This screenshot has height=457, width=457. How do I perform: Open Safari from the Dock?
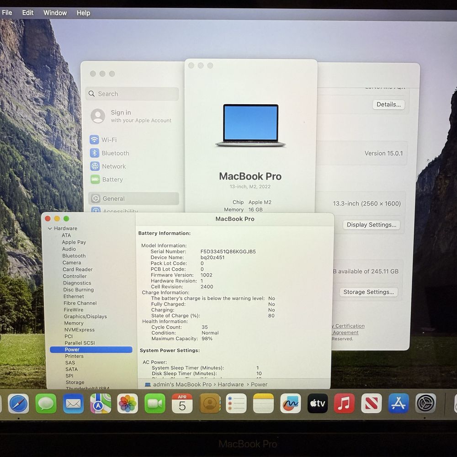point(18,404)
